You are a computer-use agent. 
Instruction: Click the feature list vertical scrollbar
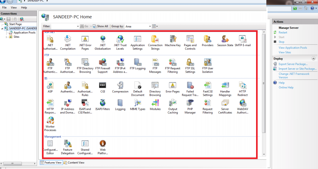(x=264, y=83)
